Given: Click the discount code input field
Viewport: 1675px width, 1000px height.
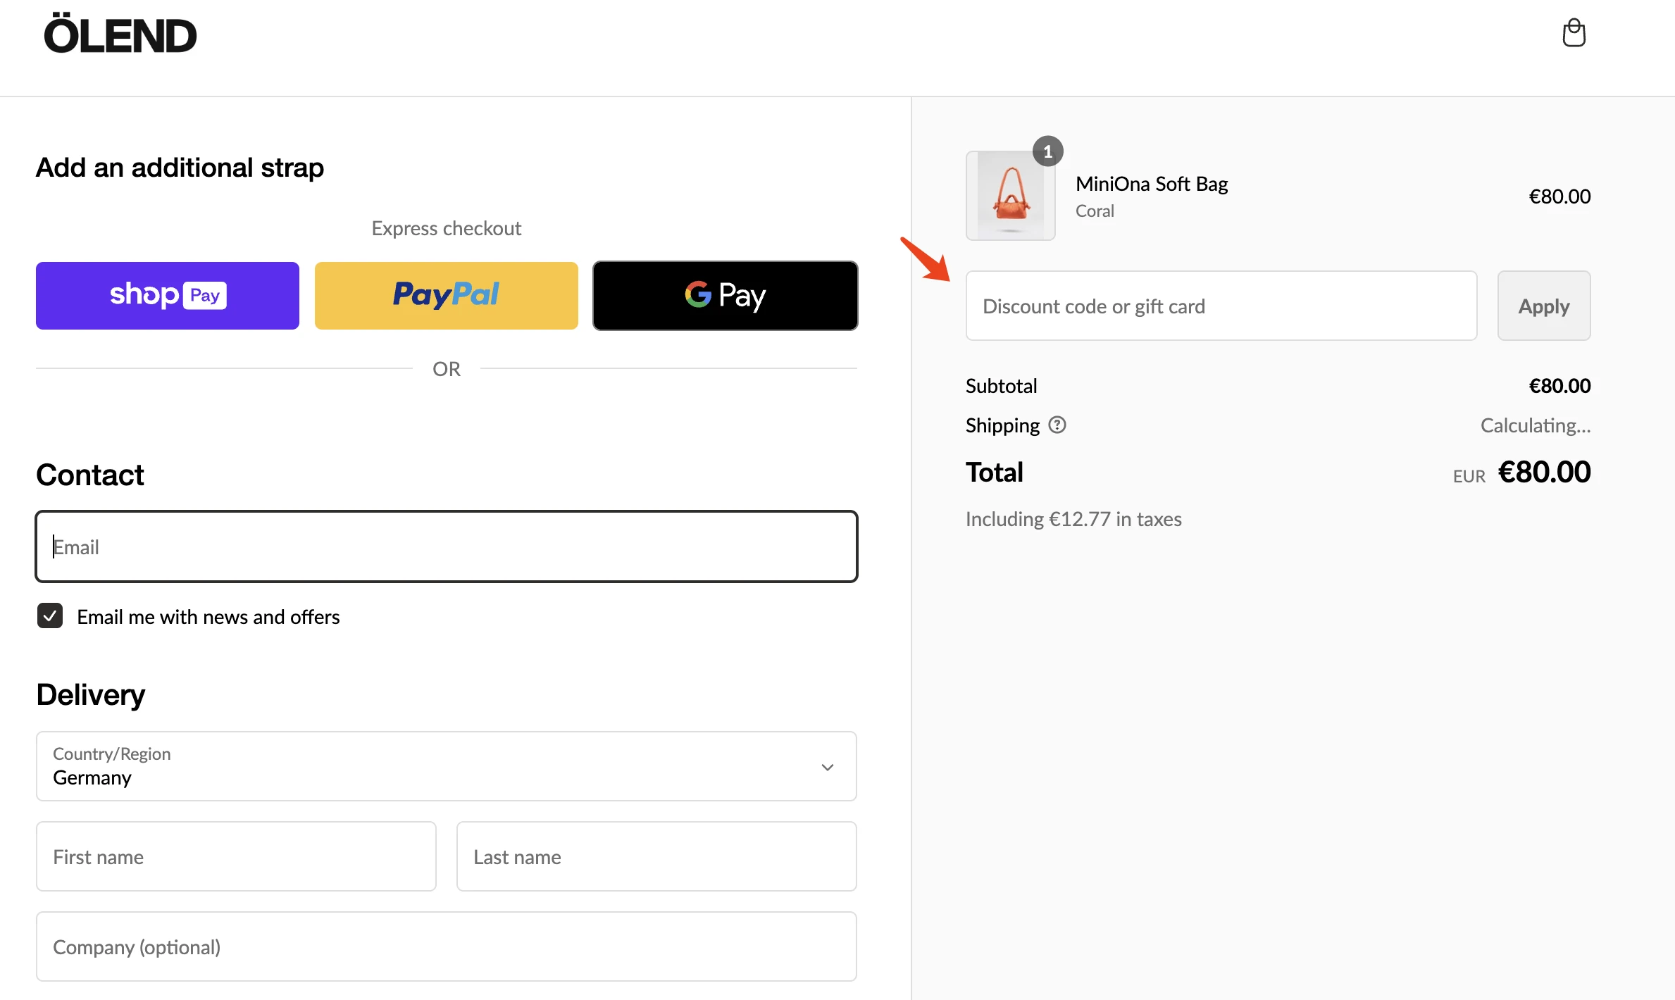Looking at the screenshot, I should pyautogui.click(x=1220, y=305).
